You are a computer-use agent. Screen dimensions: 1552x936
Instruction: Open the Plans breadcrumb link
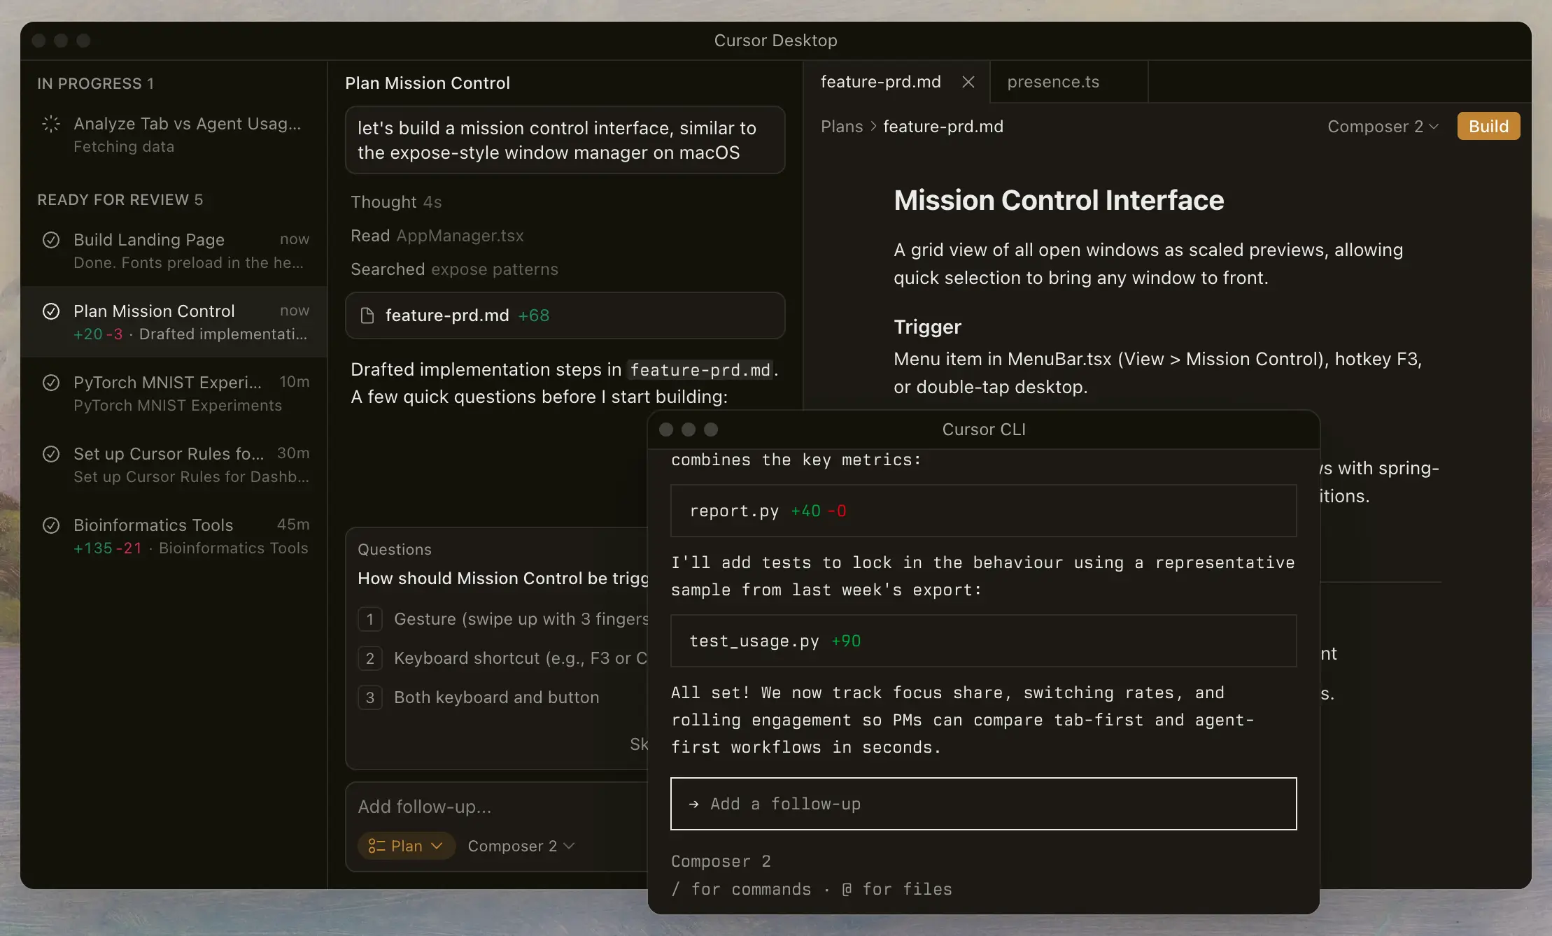[842, 127]
